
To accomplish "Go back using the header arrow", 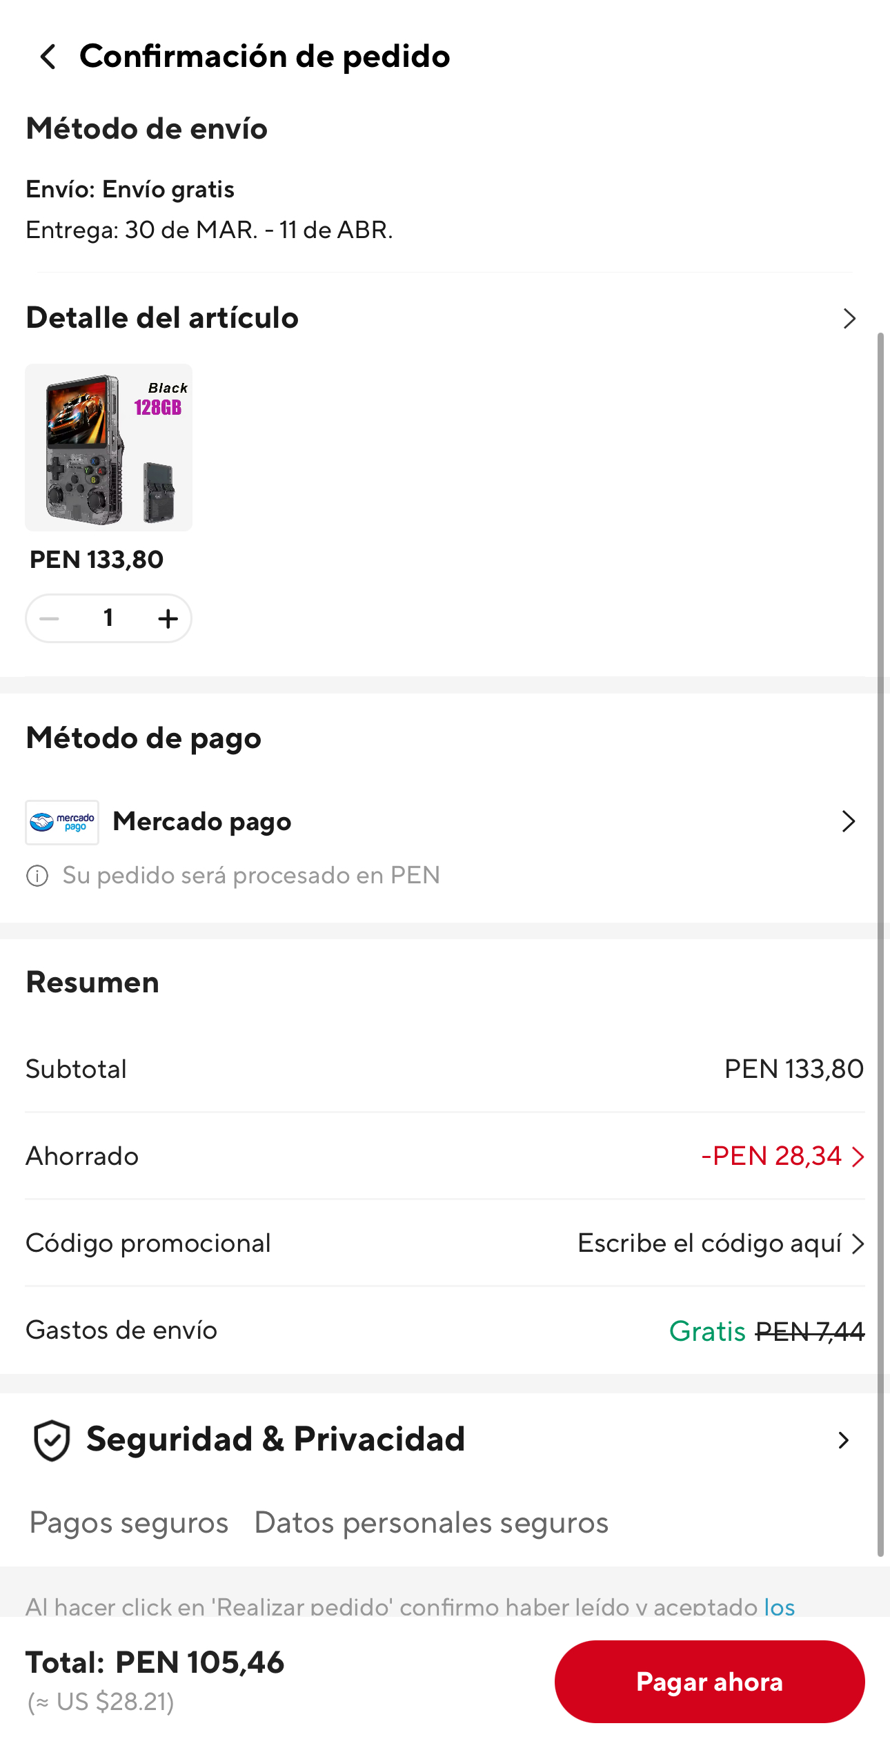I will [48, 57].
